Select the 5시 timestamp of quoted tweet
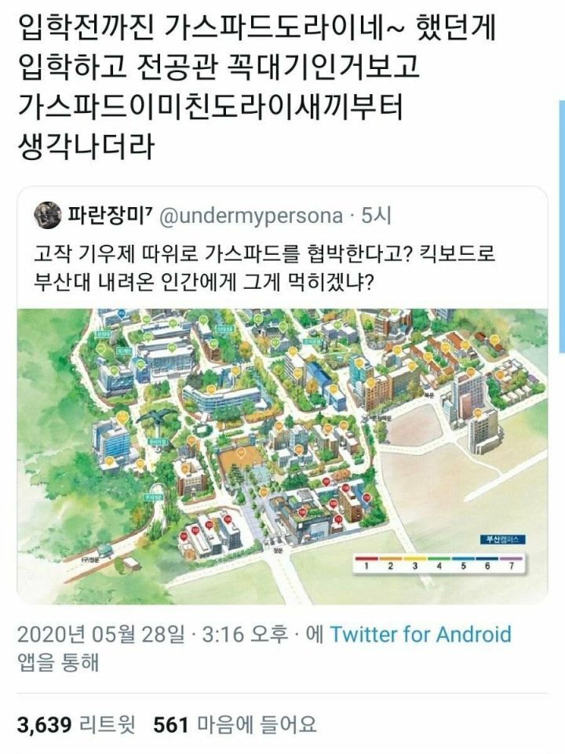 pyautogui.click(x=376, y=216)
